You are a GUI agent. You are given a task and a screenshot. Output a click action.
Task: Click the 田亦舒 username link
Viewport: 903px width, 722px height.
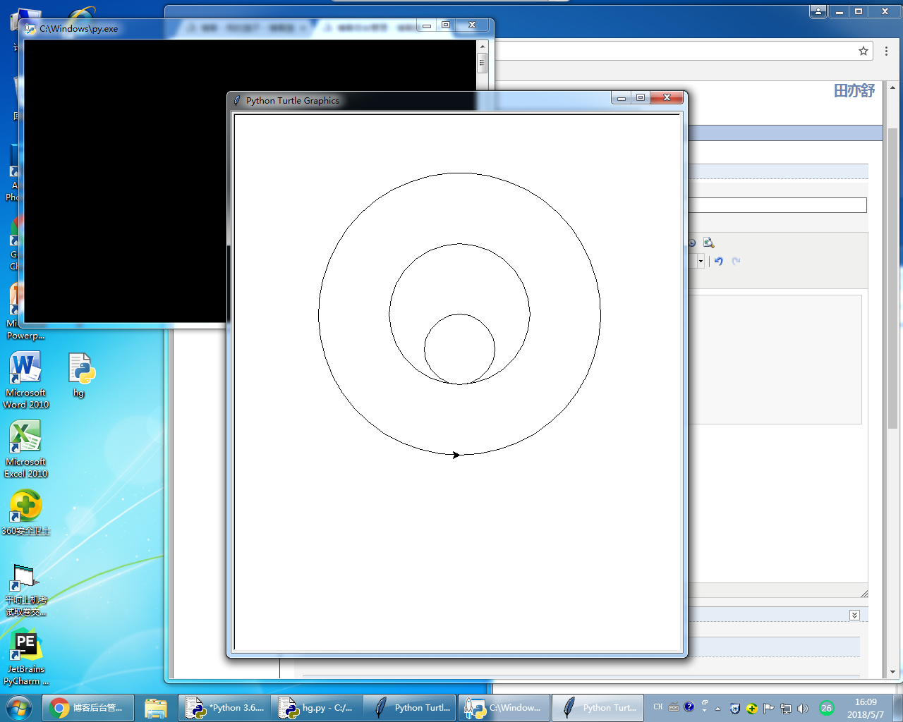[854, 91]
